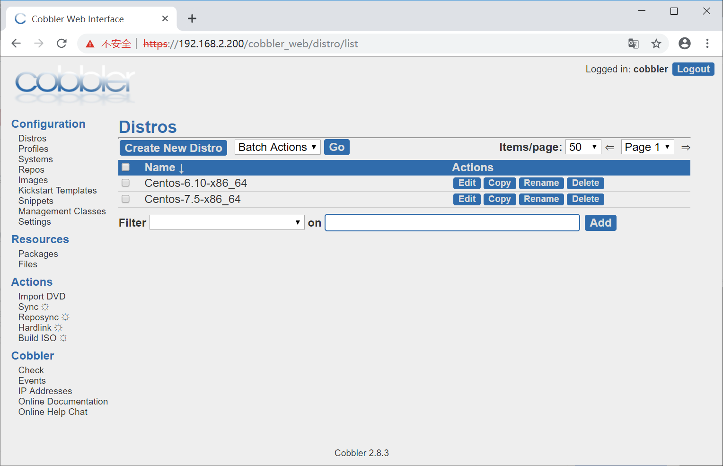Go to next page with right arrow
Viewport: 723px width, 466px height.
(x=686, y=148)
